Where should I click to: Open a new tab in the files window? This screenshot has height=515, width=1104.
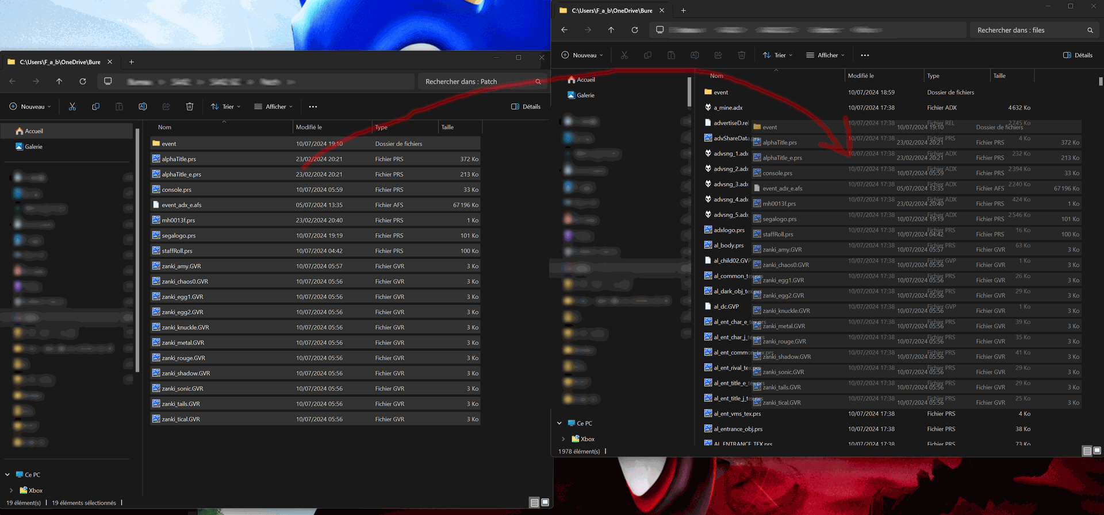(683, 10)
